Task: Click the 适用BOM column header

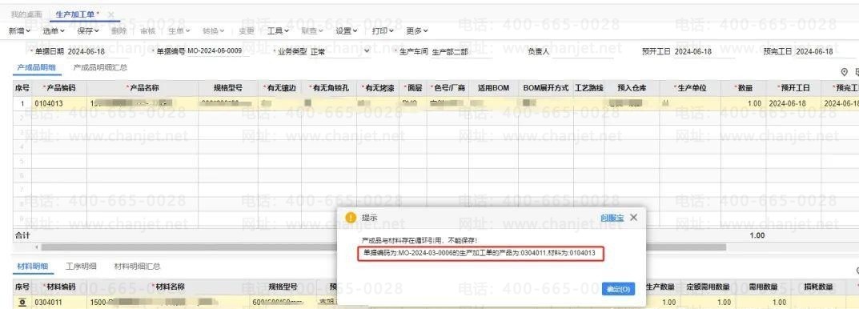Action: pyautogui.click(x=493, y=88)
